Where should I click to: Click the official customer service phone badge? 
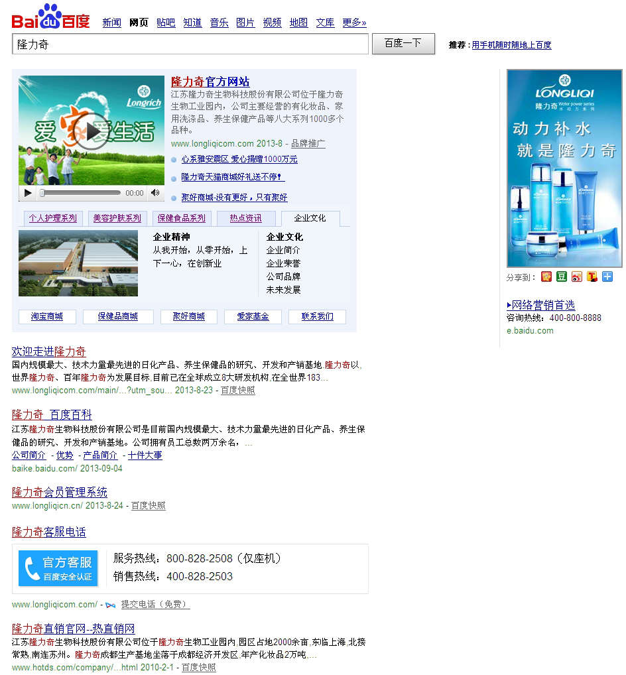click(58, 568)
